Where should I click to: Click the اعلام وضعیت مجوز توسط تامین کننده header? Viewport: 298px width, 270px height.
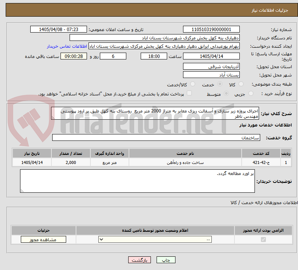(x=155, y=230)
